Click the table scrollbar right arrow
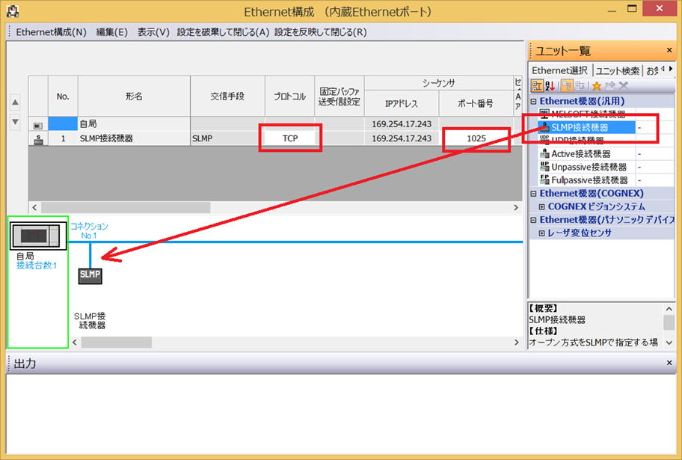Image resolution: width=682 pixels, height=460 pixels. click(x=516, y=208)
